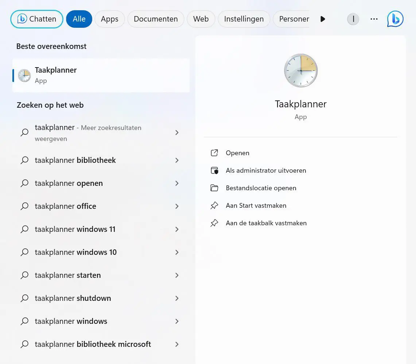
Task: Click the suggestion 'taakplanner shutdown'
Action: pyautogui.click(x=101, y=298)
